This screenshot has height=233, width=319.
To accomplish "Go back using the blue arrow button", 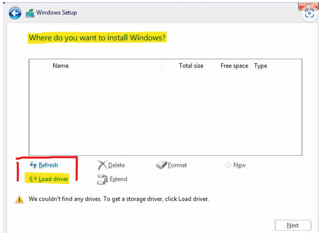I will (15, 13).
